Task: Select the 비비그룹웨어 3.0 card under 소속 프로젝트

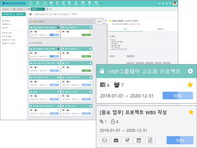Action: pyautogui.click(x=77, y=53)
